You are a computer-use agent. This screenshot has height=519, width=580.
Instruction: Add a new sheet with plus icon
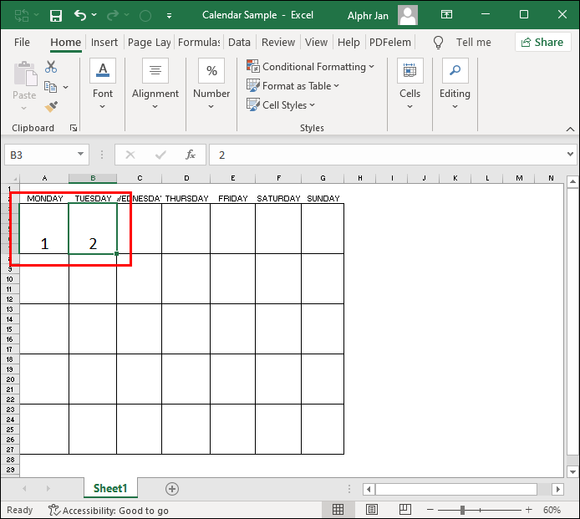pos(172,489)
